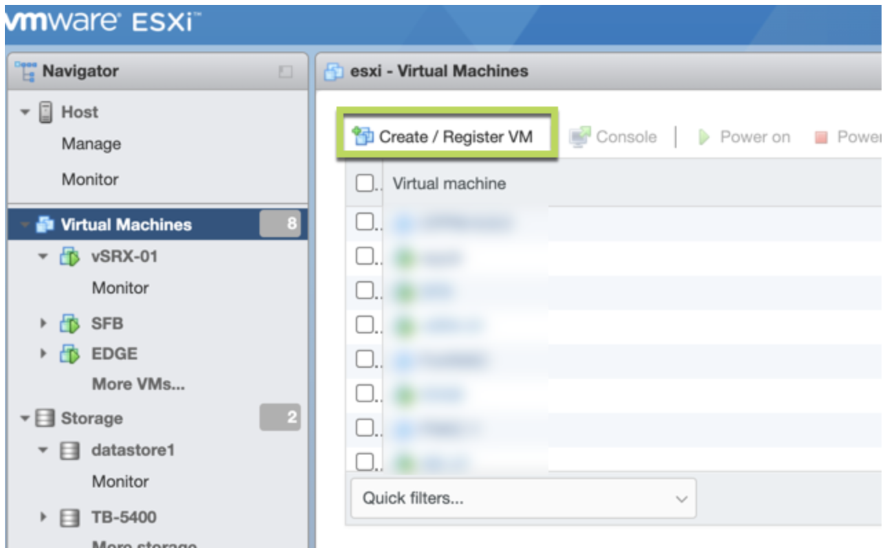Open the Console toolbar option
The height and width of the screenshot is (550, 885).
pos(613,137)
